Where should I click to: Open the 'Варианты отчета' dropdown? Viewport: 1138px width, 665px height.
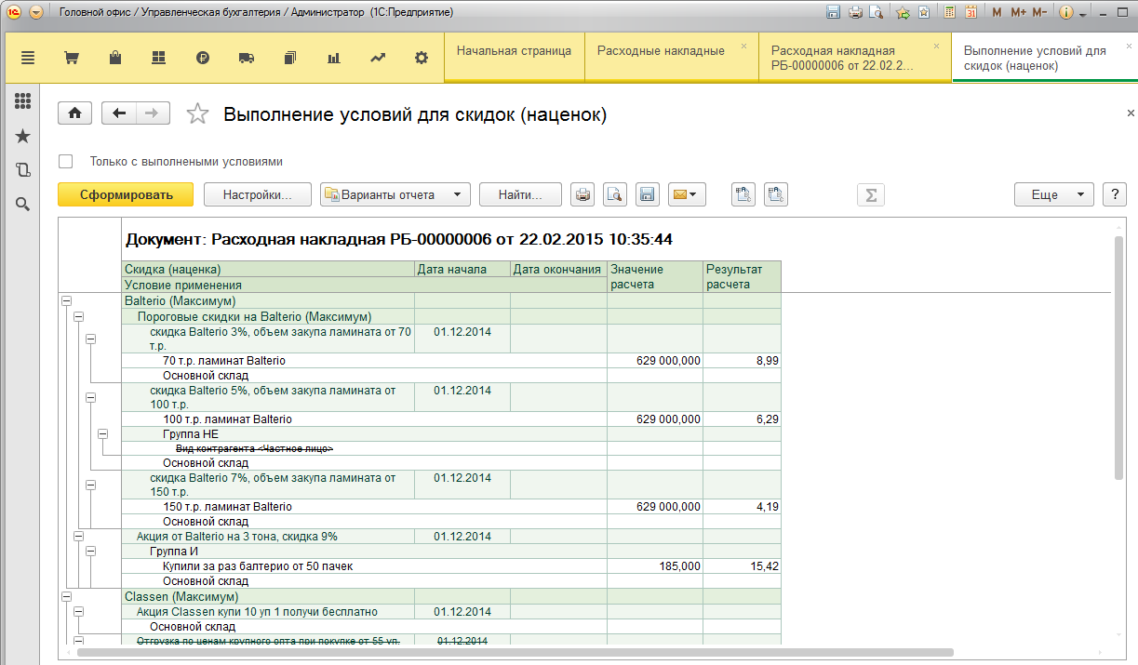[395, 194]
